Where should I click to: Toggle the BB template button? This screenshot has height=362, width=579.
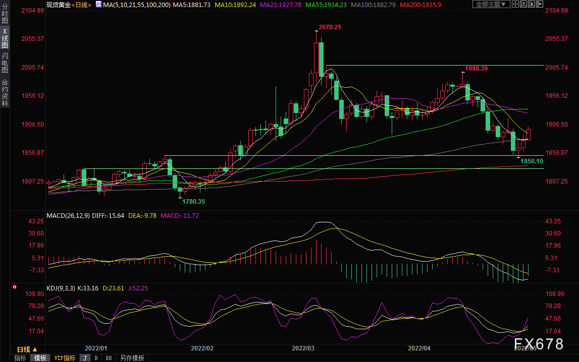(109, 358)
